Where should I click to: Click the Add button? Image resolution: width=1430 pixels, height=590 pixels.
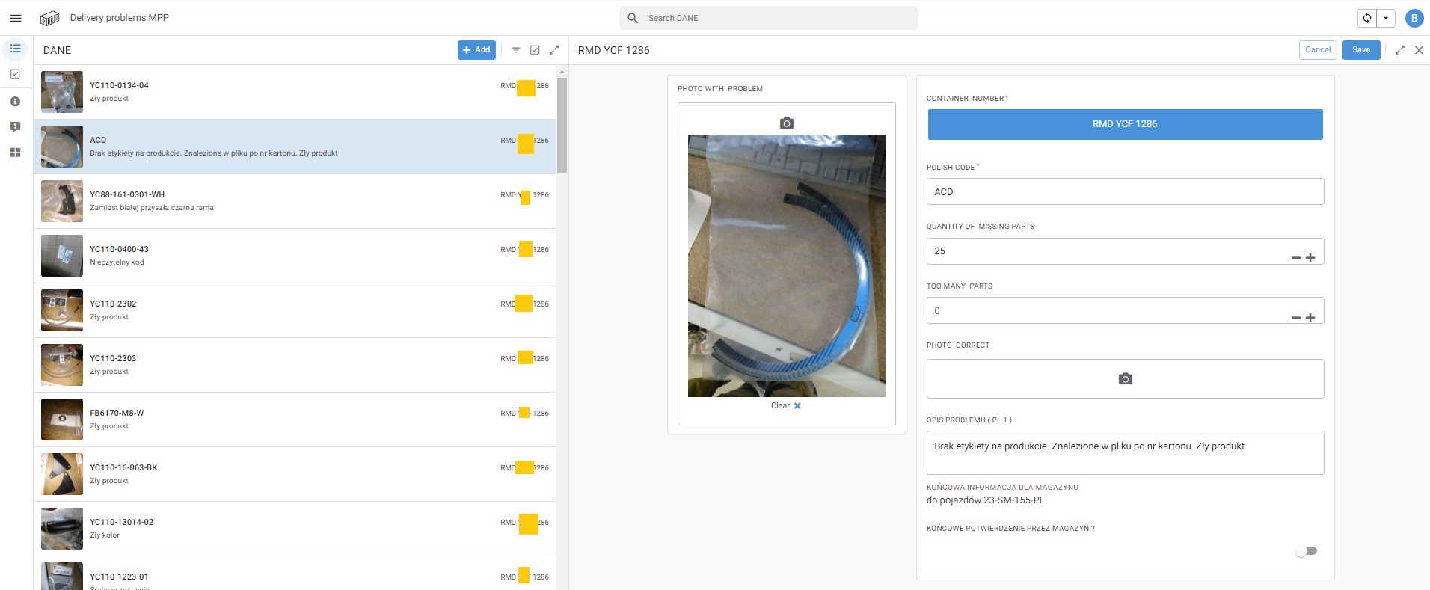[476, 50]
